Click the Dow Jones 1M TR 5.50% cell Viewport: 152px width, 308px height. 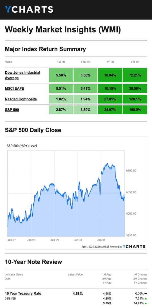tap(61, 75)
